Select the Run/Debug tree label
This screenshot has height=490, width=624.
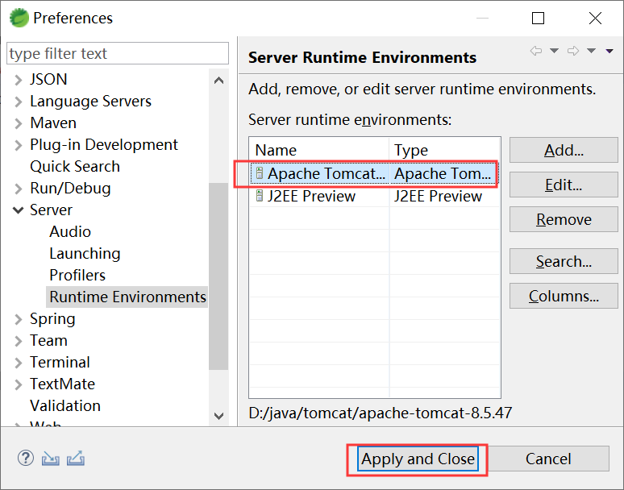click(70, 188)
